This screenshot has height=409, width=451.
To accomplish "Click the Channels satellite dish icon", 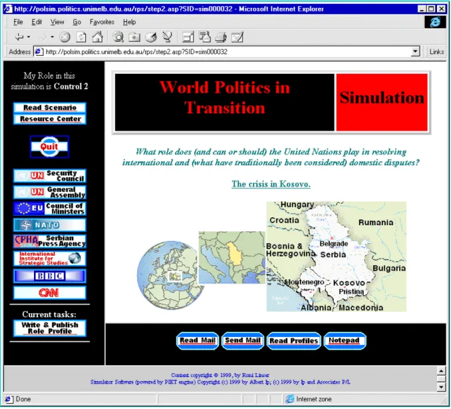I will point(167,37).
